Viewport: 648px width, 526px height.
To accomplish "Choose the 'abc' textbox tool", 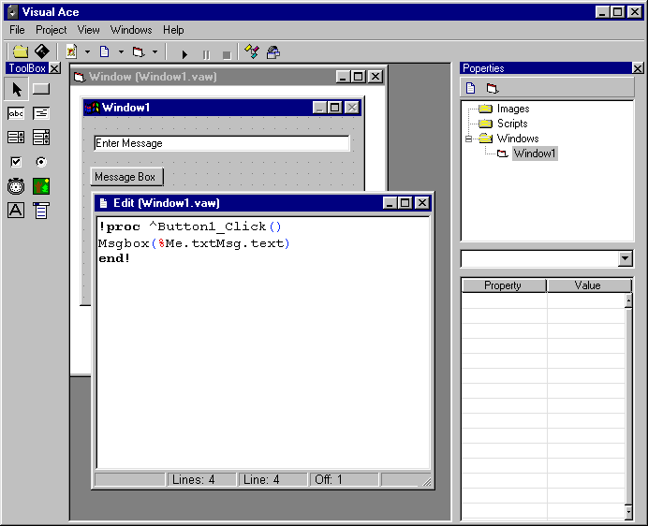I will 17,113.
